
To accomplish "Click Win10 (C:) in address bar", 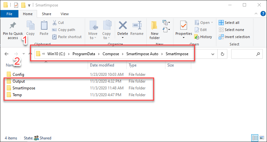I will click(56, 54).
